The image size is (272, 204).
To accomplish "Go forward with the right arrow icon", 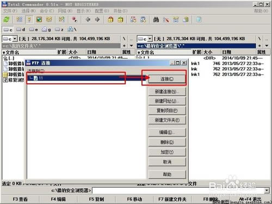I will 97,20.
